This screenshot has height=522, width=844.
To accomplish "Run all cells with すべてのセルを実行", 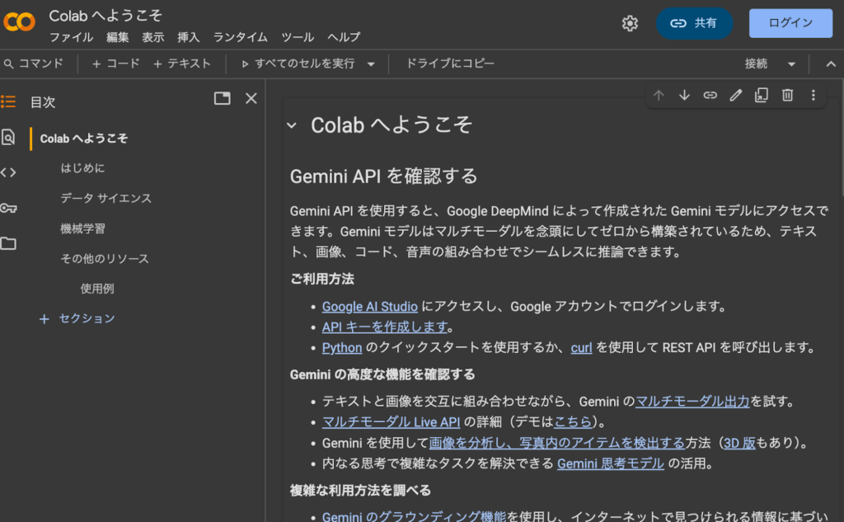I will pos(298,63).
